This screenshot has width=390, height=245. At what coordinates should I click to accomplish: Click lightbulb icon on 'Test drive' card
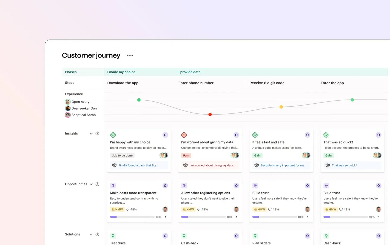click(x=113, y=236)
